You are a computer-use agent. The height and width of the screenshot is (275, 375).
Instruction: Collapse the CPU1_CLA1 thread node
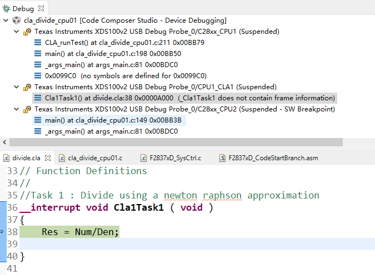16,87
